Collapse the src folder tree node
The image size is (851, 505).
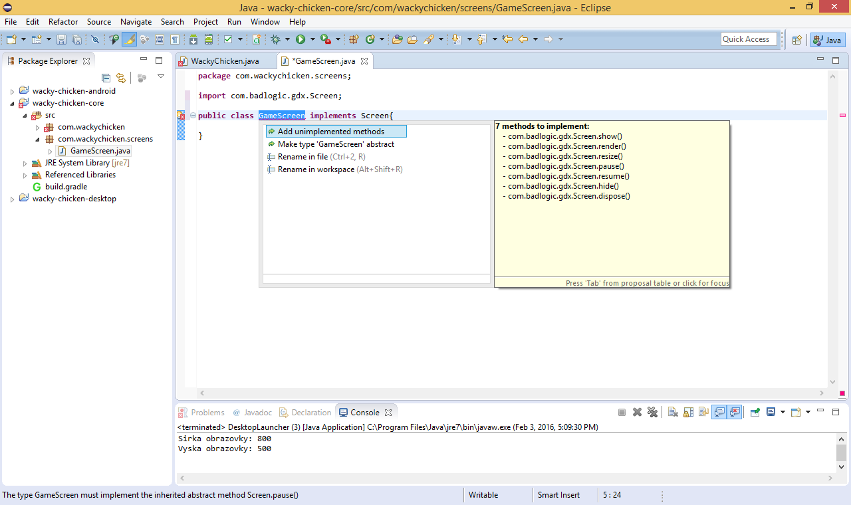[25, 115]
